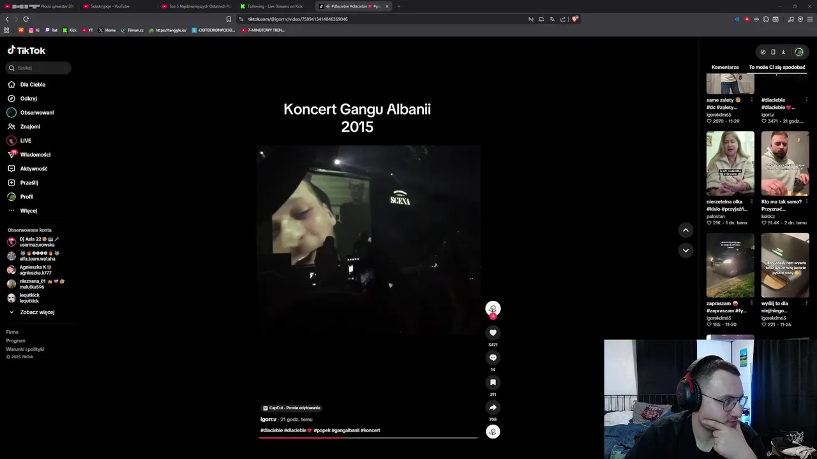The width and height of the screenshot is (817, 459).
Task: Open #popek hashtag
Action: [322, 430]
